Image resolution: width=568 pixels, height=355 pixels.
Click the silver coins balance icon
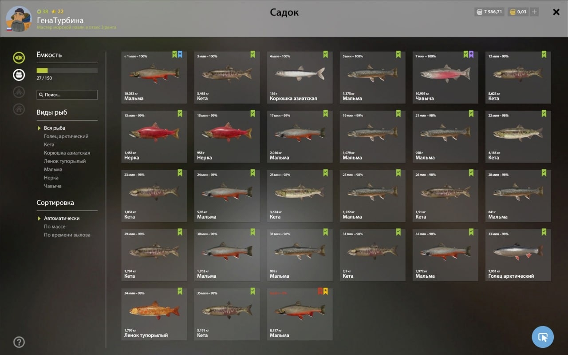point(479,12)
